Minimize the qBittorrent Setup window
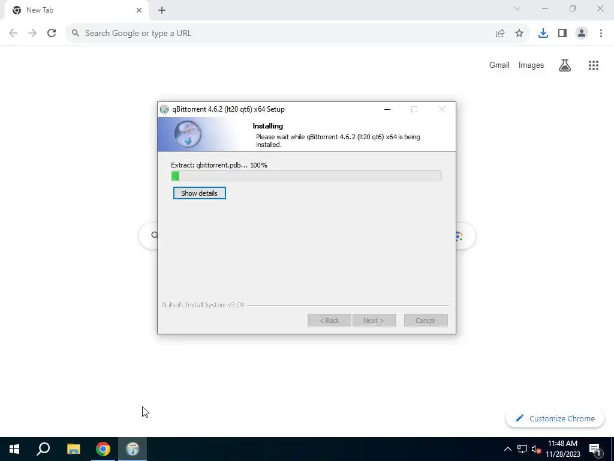Screen dimensions: 614x461 tap(387, 109)
